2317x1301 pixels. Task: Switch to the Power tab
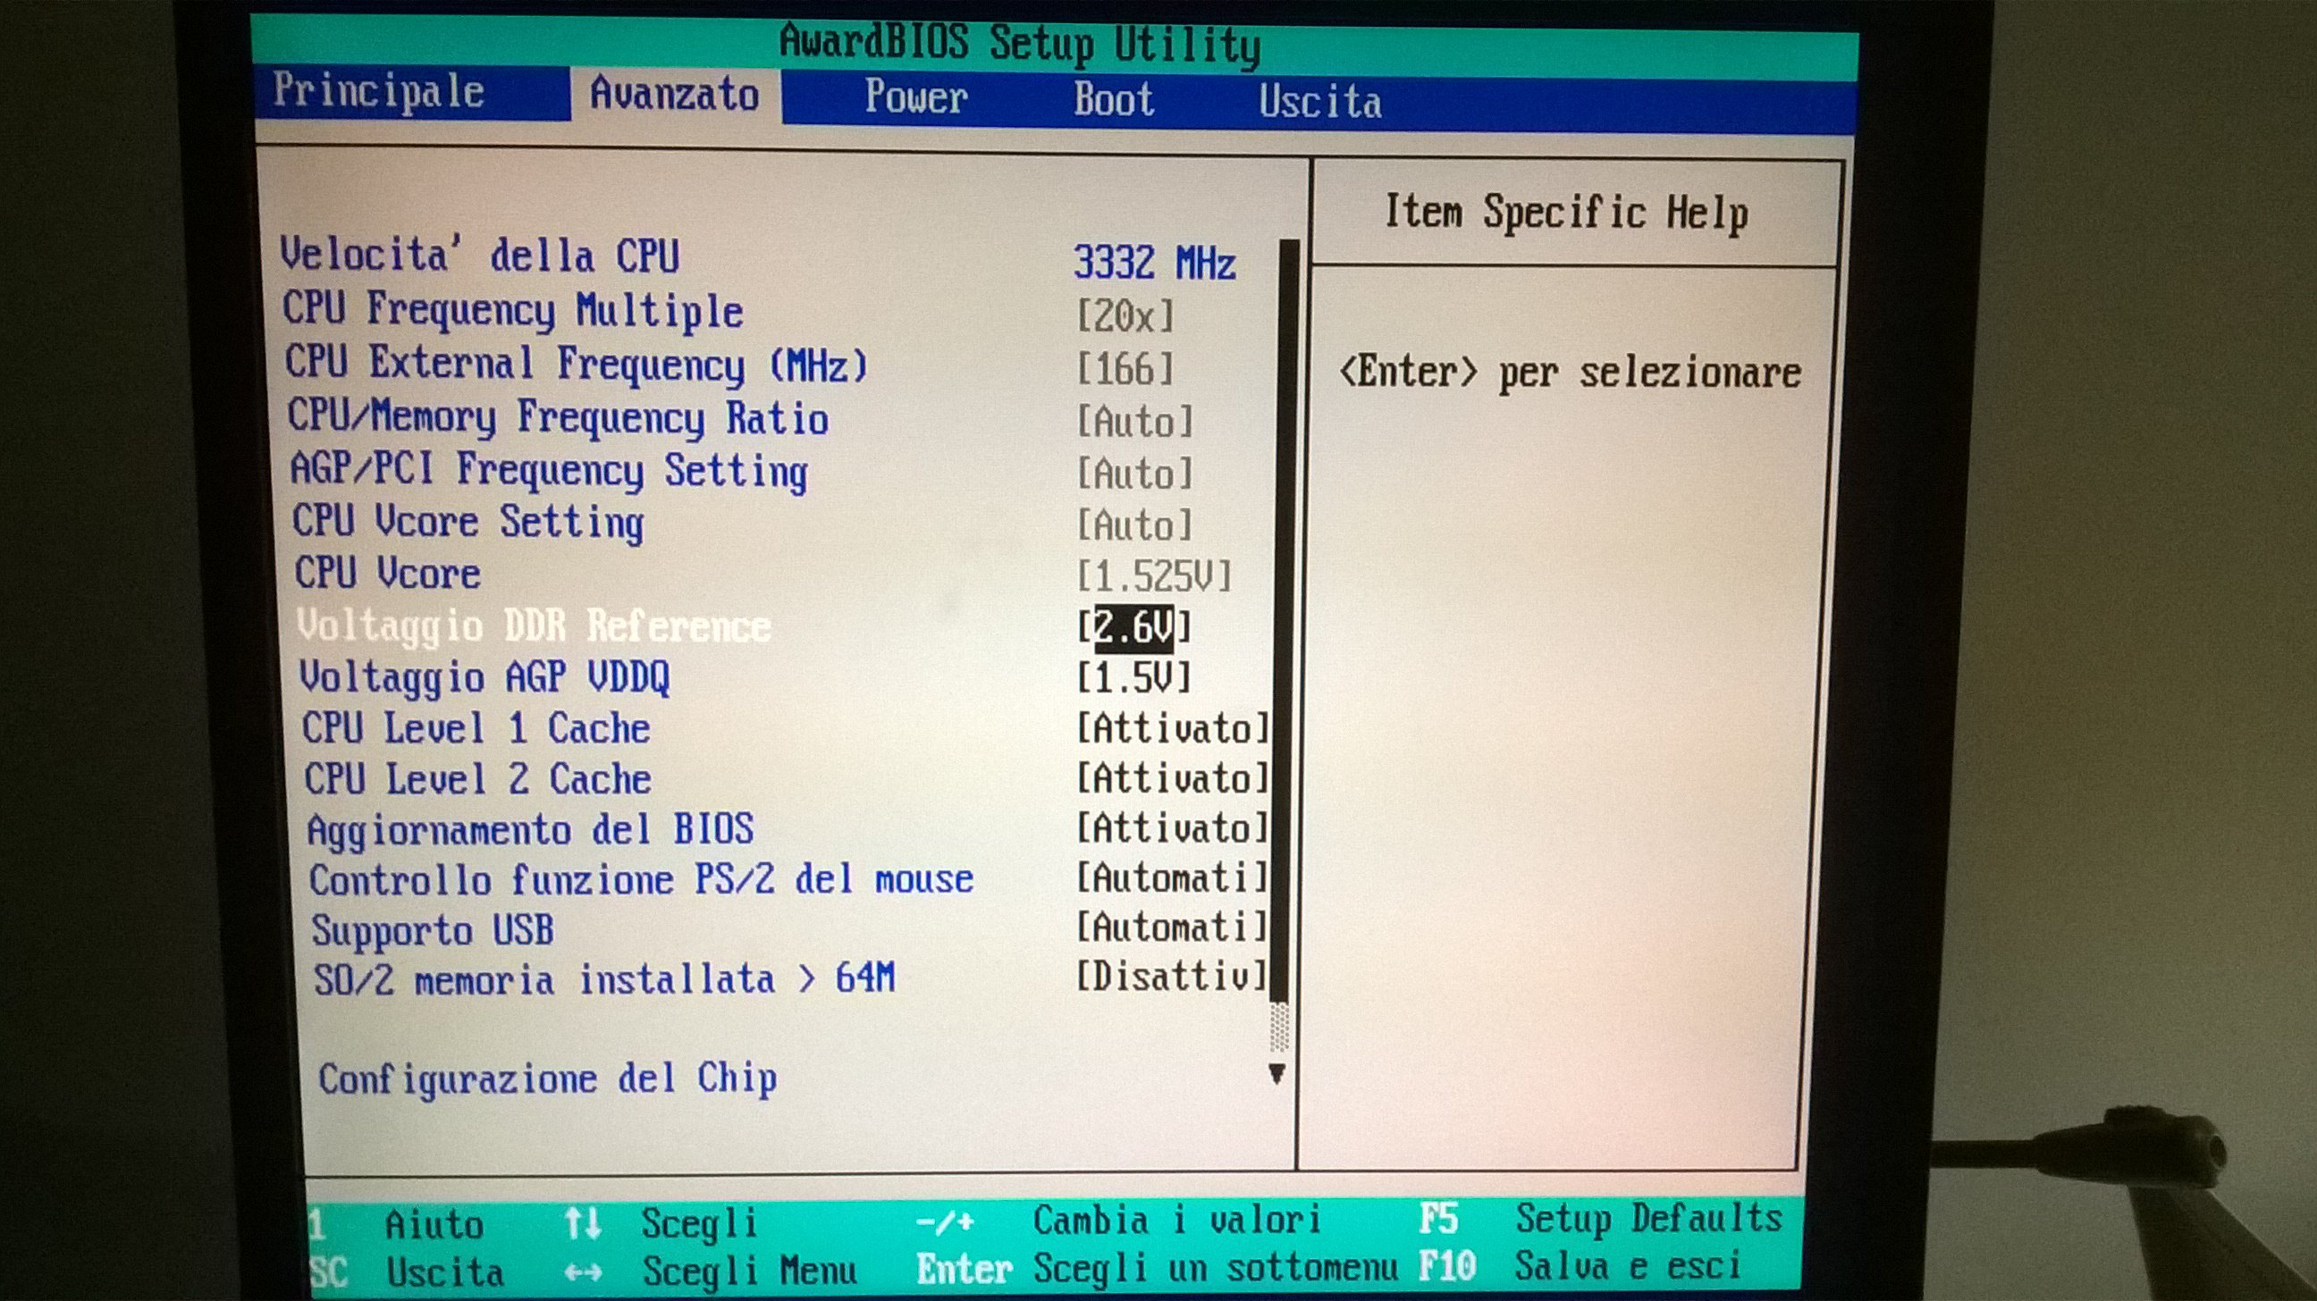pyautogui.click(x=914, y=97)
